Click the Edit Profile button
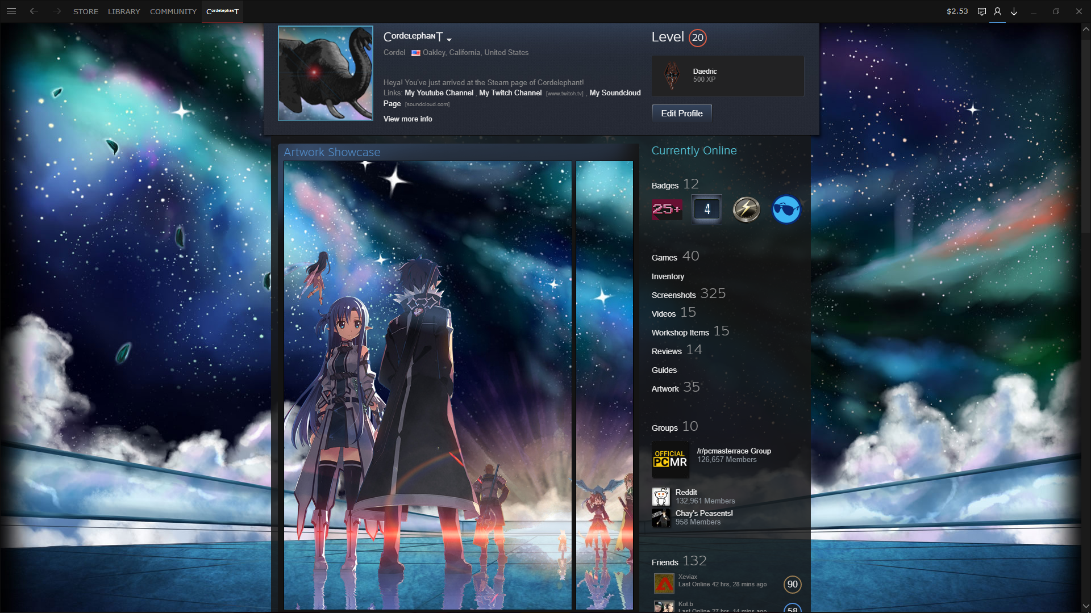Image resolution: width=1091 pixels, height=613 pixels. click(681, 113)
